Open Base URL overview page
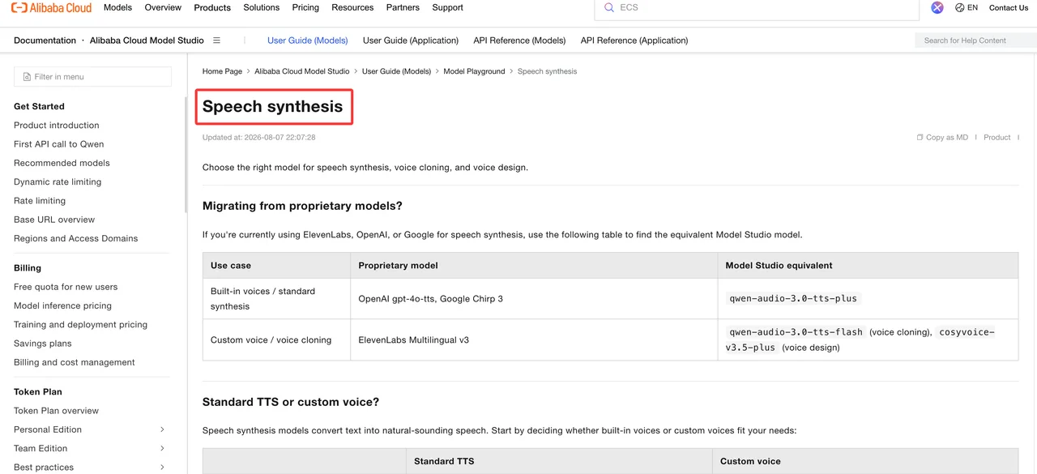 54,220
